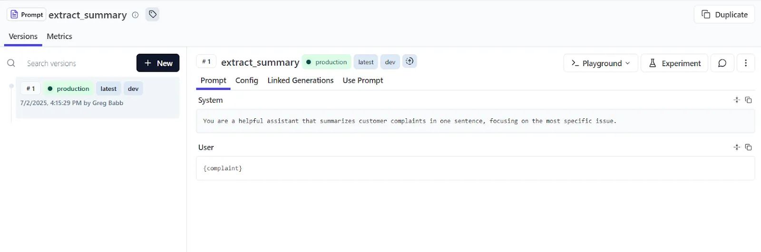Screen dimensions: 761x252
Task: Click the search magnifier icon in versions panel
Action: click(11, 63)
